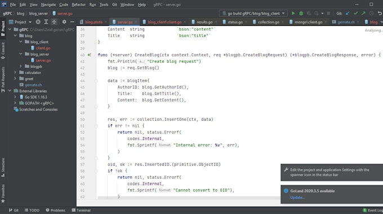The image size is (383, 214).
Task: Collapse the gRPC root folder
Action: [x=10, y=29]
